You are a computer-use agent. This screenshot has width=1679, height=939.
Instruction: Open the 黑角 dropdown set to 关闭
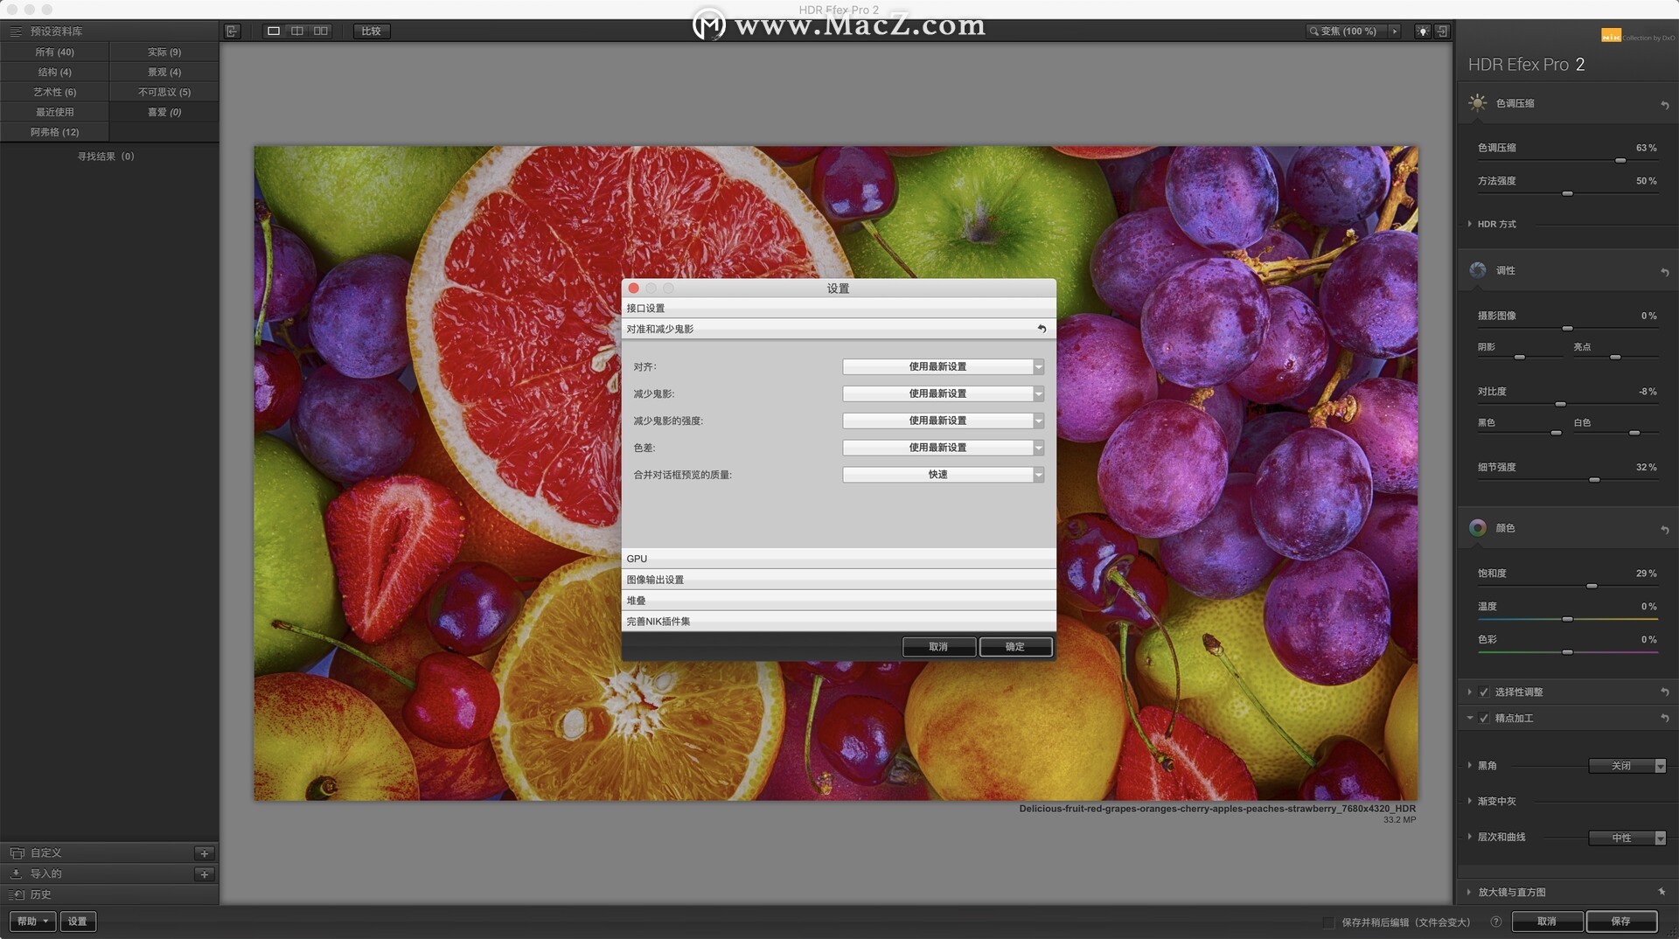1627,766
